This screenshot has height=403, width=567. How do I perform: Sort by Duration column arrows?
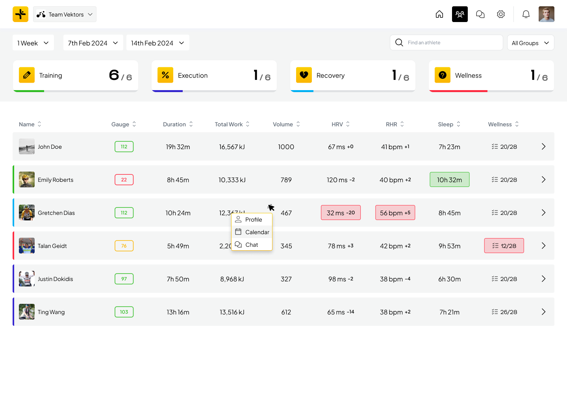click(191, 124)
